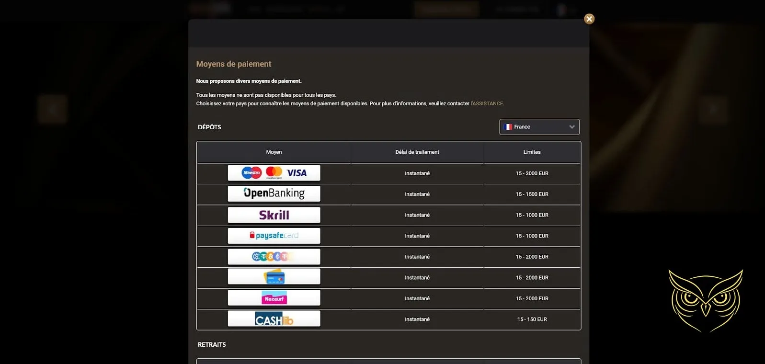Image resolution: width=765 pixels, height=364 pixels.
Task: Click the Délai de traitement column header
Action: tap(417, 152)
